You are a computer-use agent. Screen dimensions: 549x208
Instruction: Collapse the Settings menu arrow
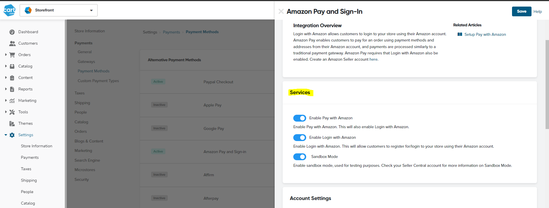point(6,135)
